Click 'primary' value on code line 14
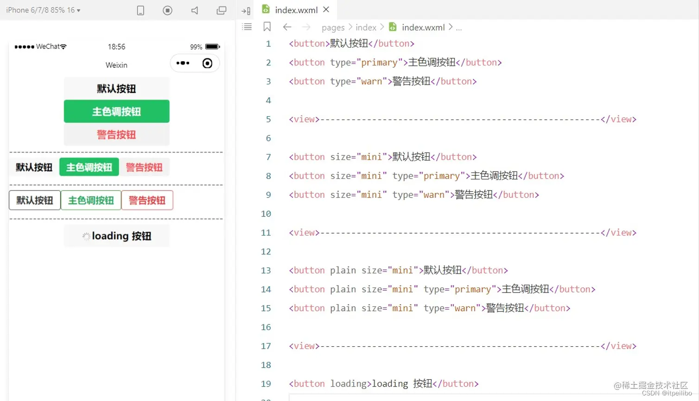This screenshot has height=401, width=699. click(473, 289)
